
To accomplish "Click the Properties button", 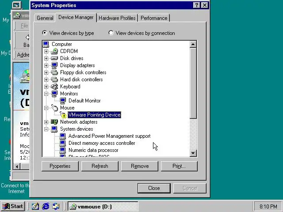I will [60, 166].
